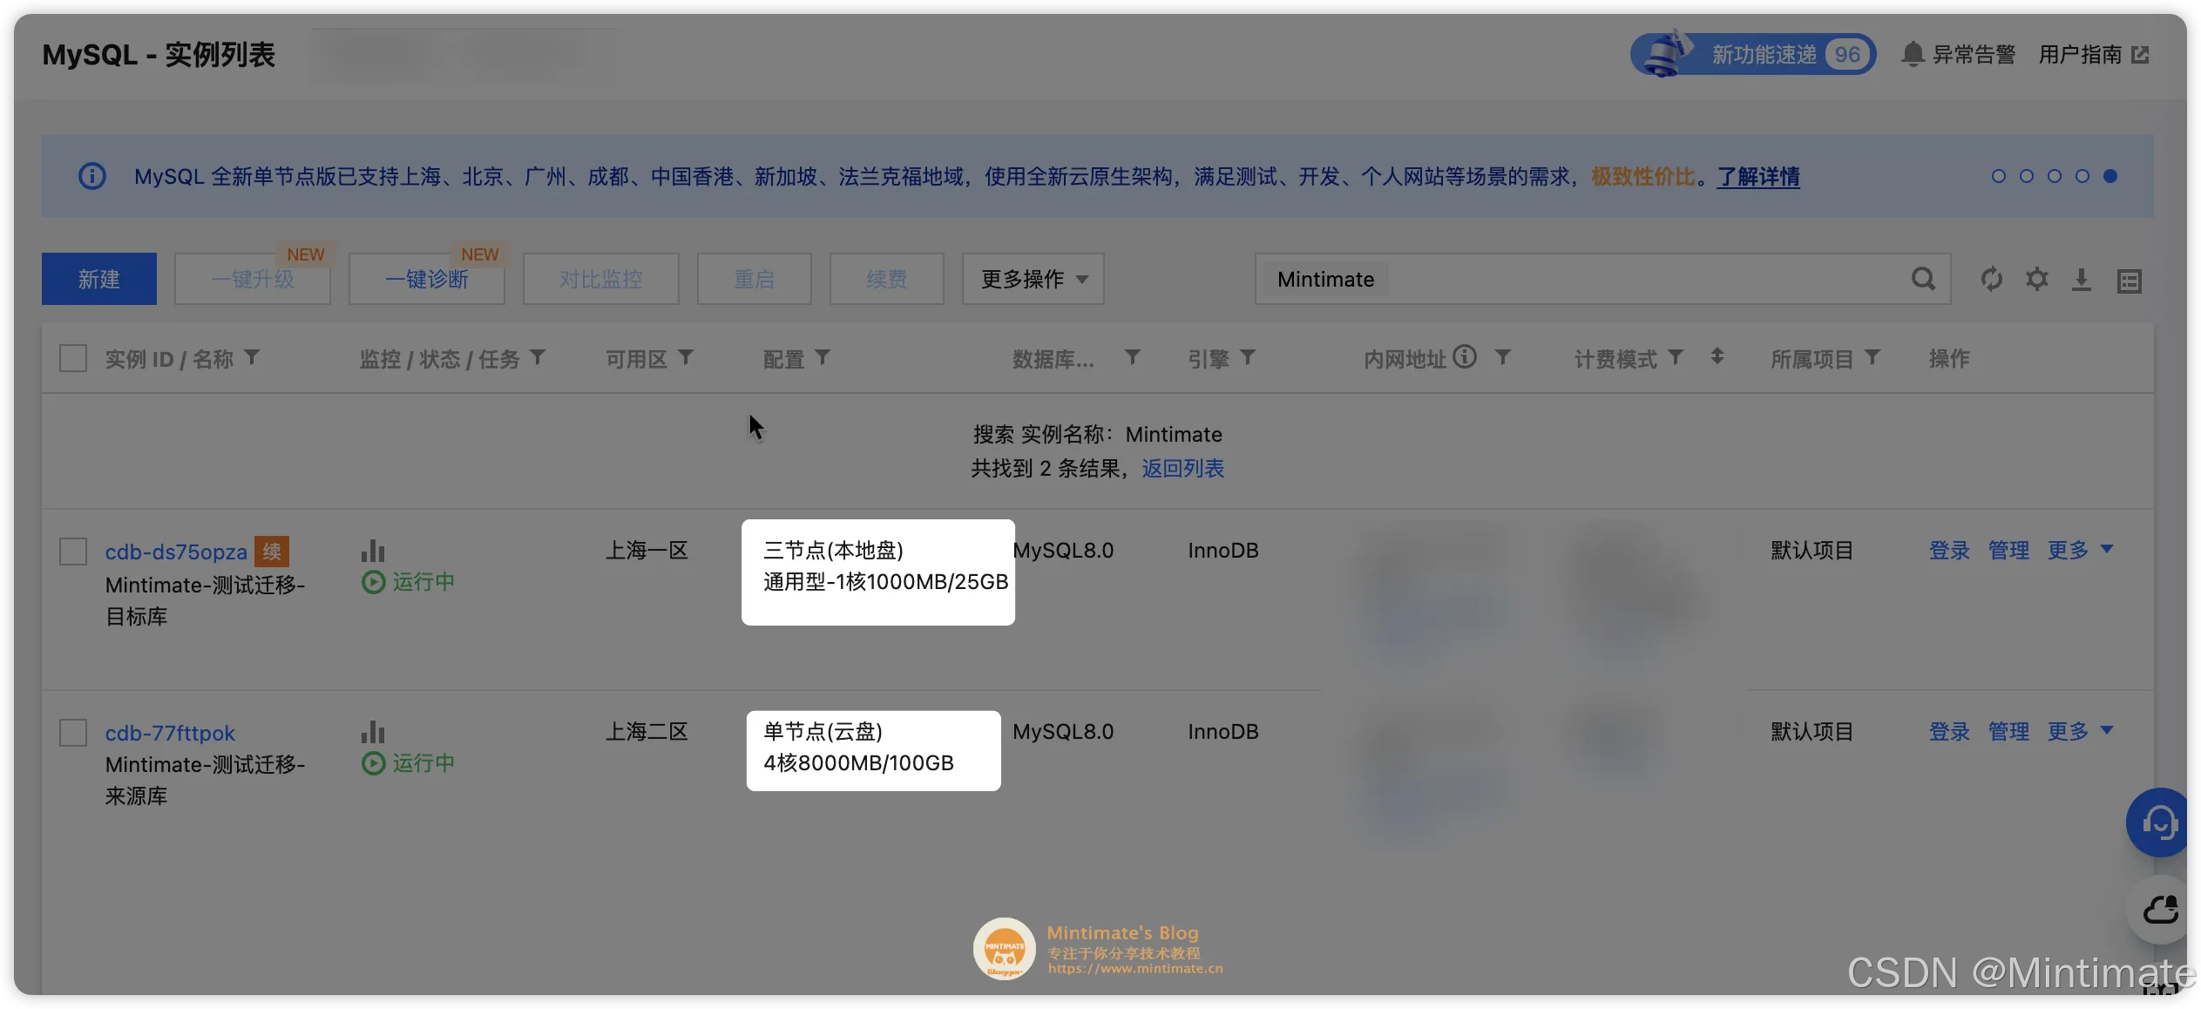
Task: Filter by project (所属项目) column
Action: (1872, 357)
